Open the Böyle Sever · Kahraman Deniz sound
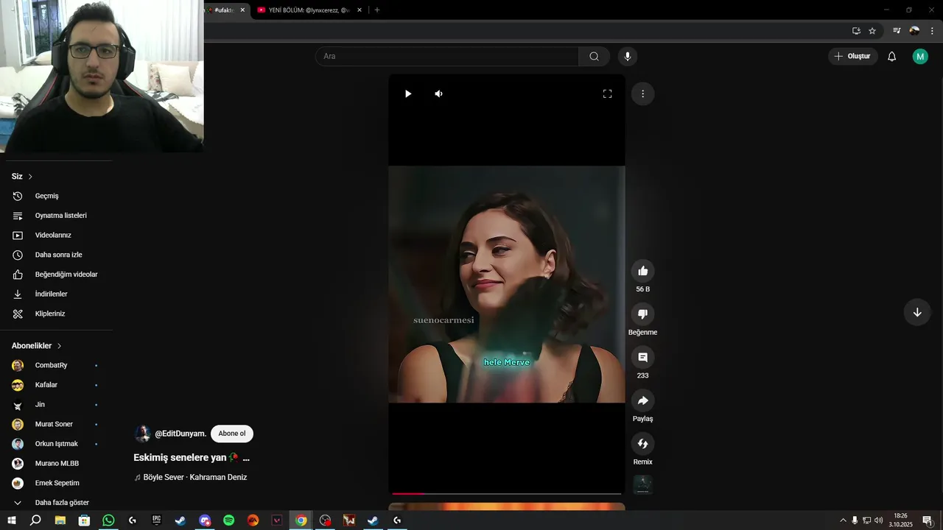 190,477
